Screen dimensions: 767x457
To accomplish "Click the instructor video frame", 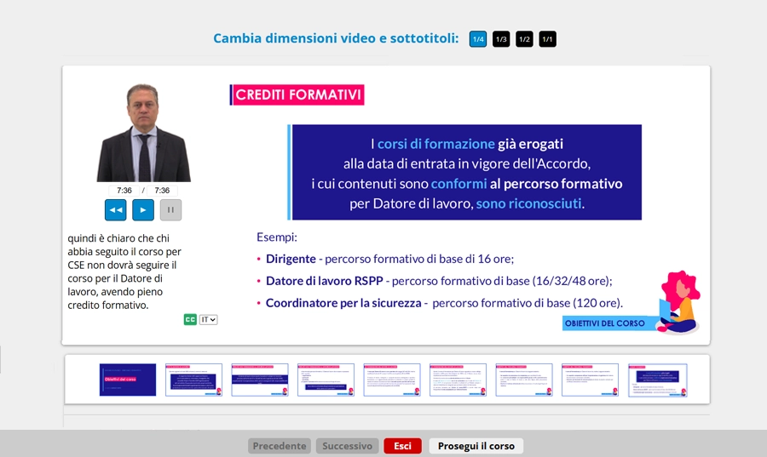I will click(x=143, y=133).
